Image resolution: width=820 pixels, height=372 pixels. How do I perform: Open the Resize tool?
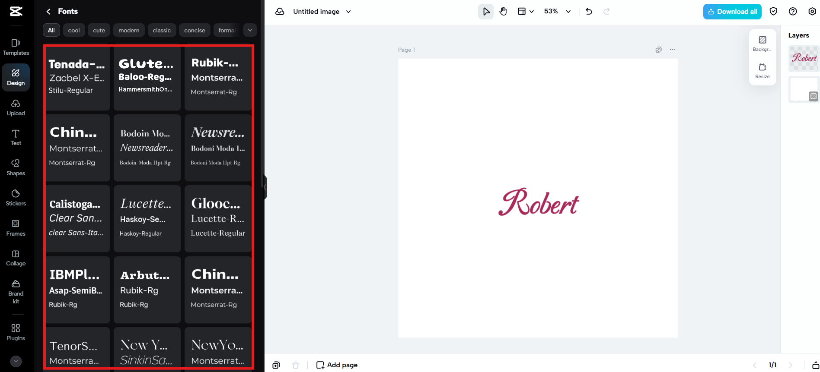(x=763, y=71)
